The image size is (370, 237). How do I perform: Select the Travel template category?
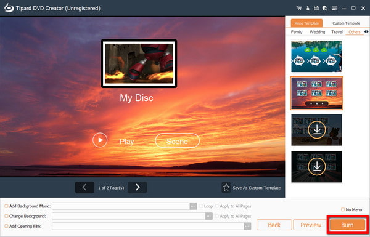(x=337, y=32)
